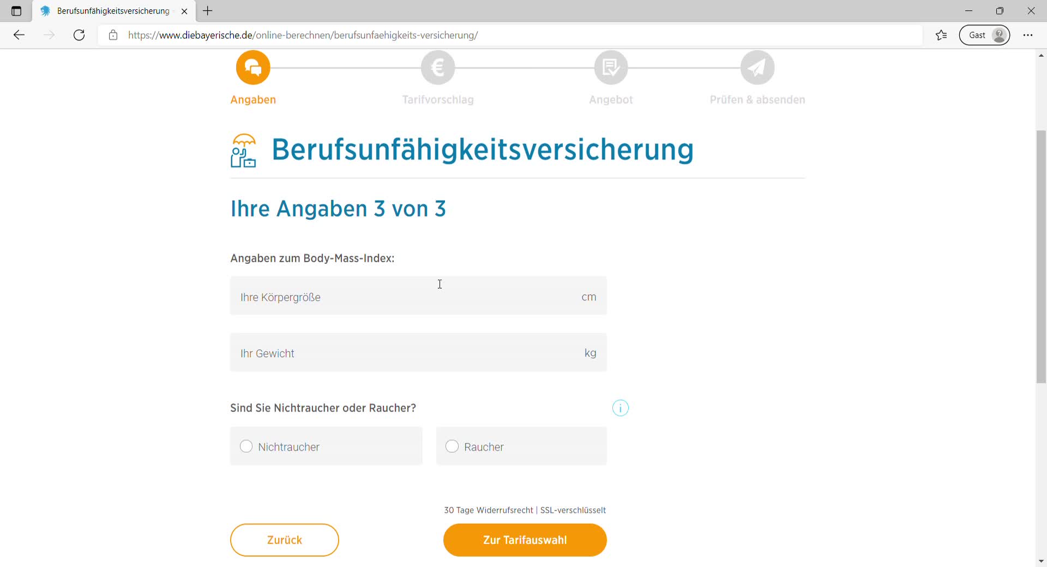Click the vertical page scrollbar thumb
This screenshot has width=1047, height=567.
pos(1041,256)
